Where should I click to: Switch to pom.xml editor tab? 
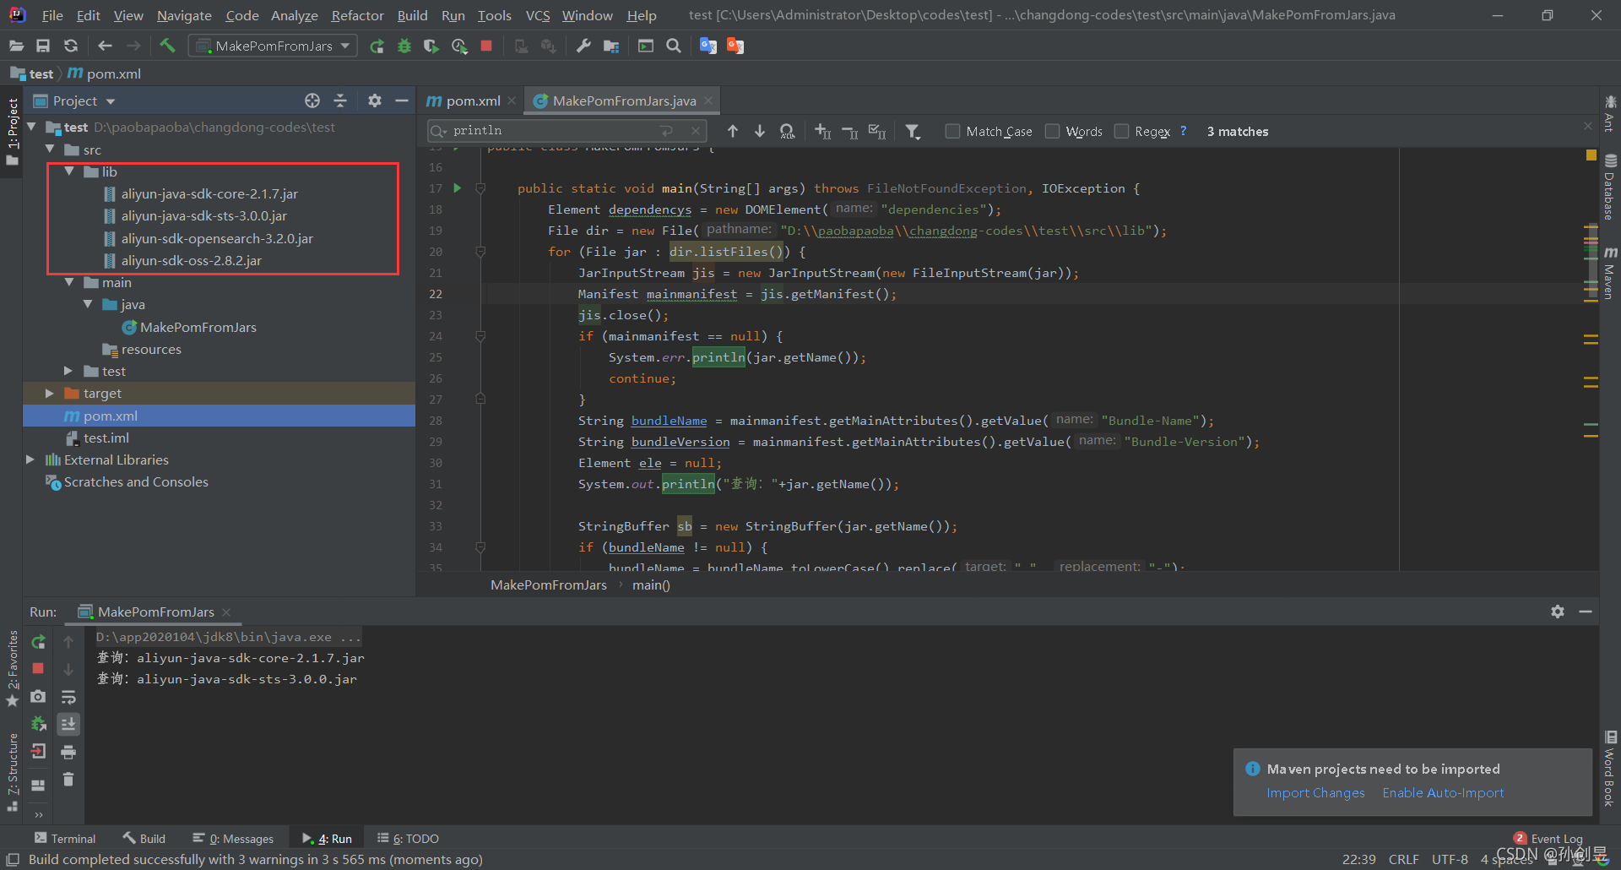(472, 101)
